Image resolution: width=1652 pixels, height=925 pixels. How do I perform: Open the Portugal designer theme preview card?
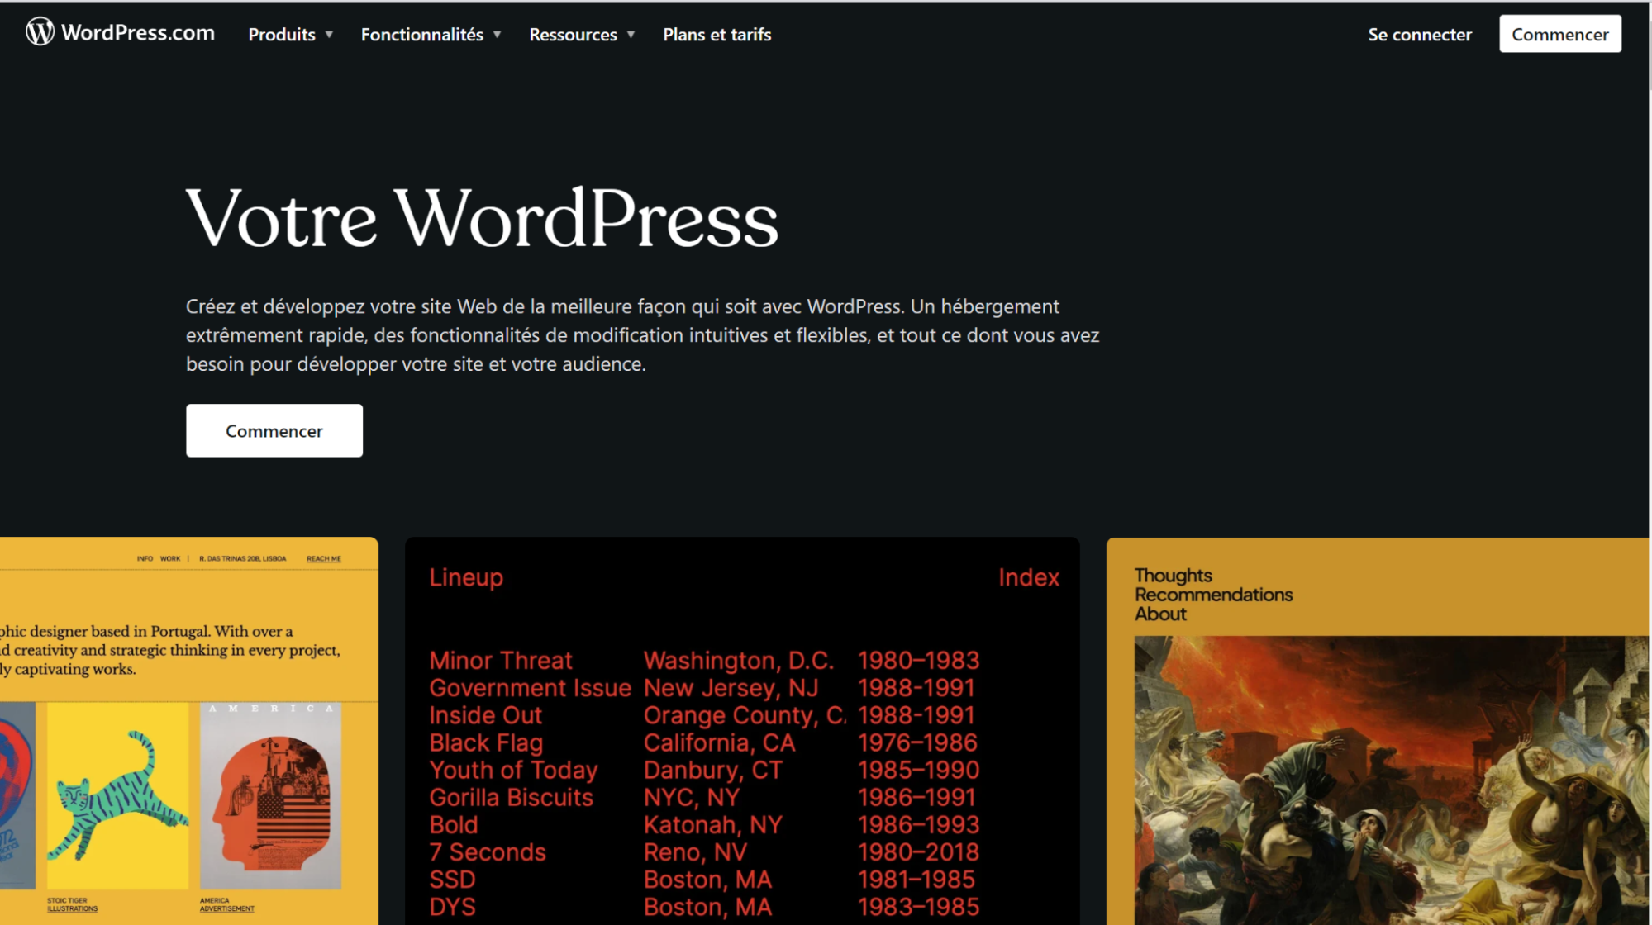(188, 730)
